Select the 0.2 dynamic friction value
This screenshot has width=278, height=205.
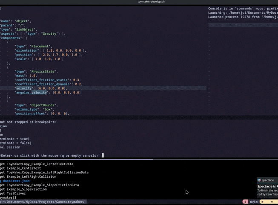(x=78, y=84)
